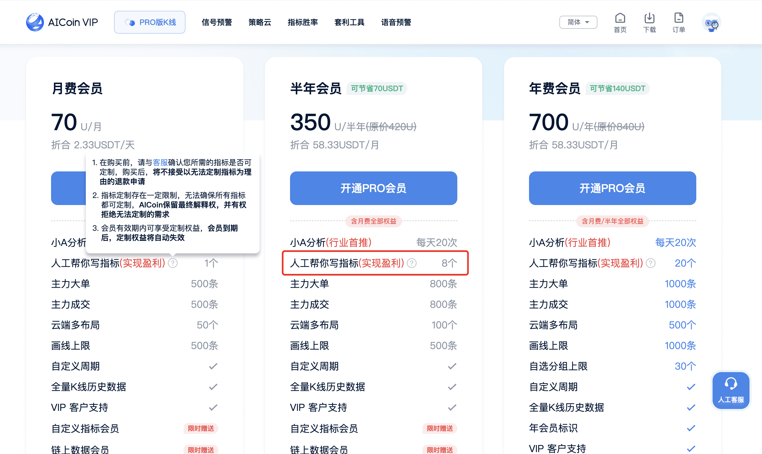Click 开通PRO会员 in the 半年会员 card

(x=373, y=188)
